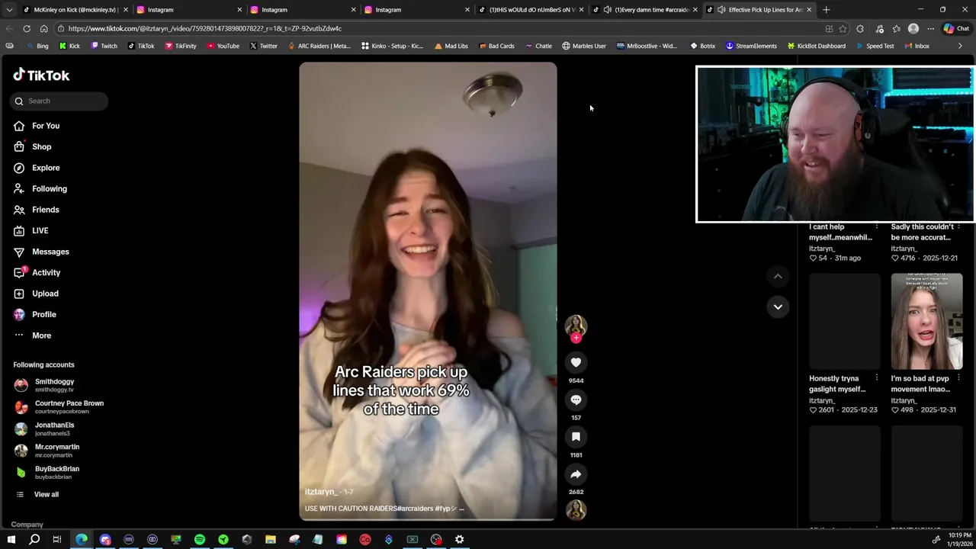Bookmark the video using the favorites icon
Viewport: 976px width, 549px height.
click(576, 437)
